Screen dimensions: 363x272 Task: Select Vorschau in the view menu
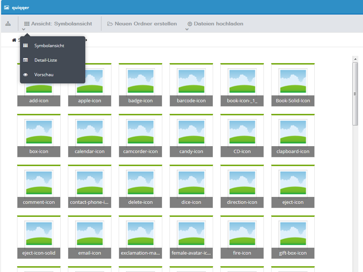click(x=53, y=75)
